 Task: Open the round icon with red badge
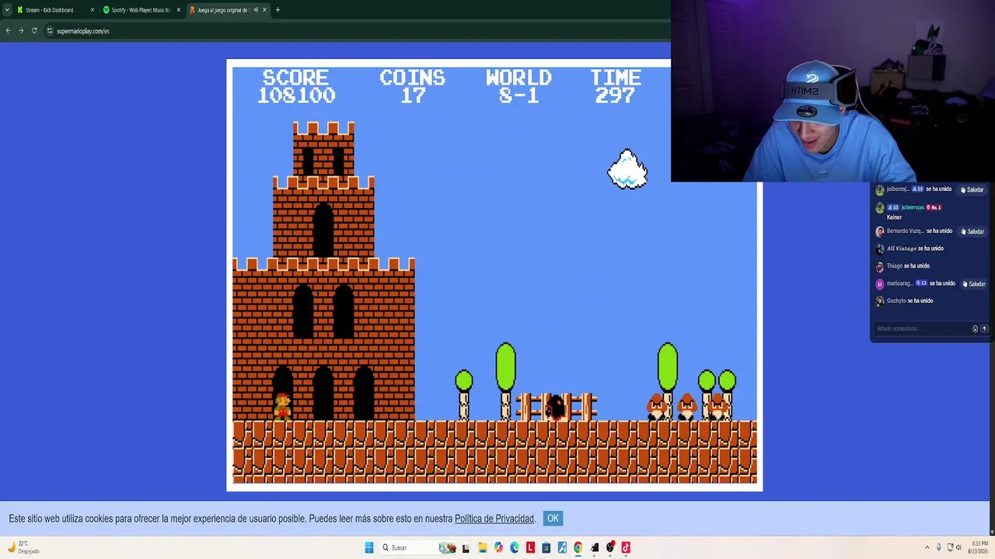(610, 547)
